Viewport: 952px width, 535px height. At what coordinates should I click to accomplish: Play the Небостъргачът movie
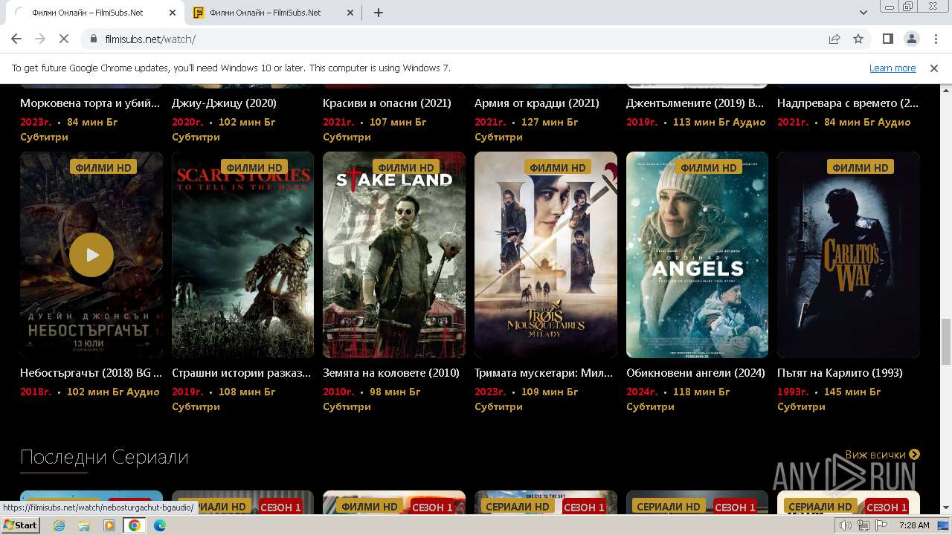91,255
